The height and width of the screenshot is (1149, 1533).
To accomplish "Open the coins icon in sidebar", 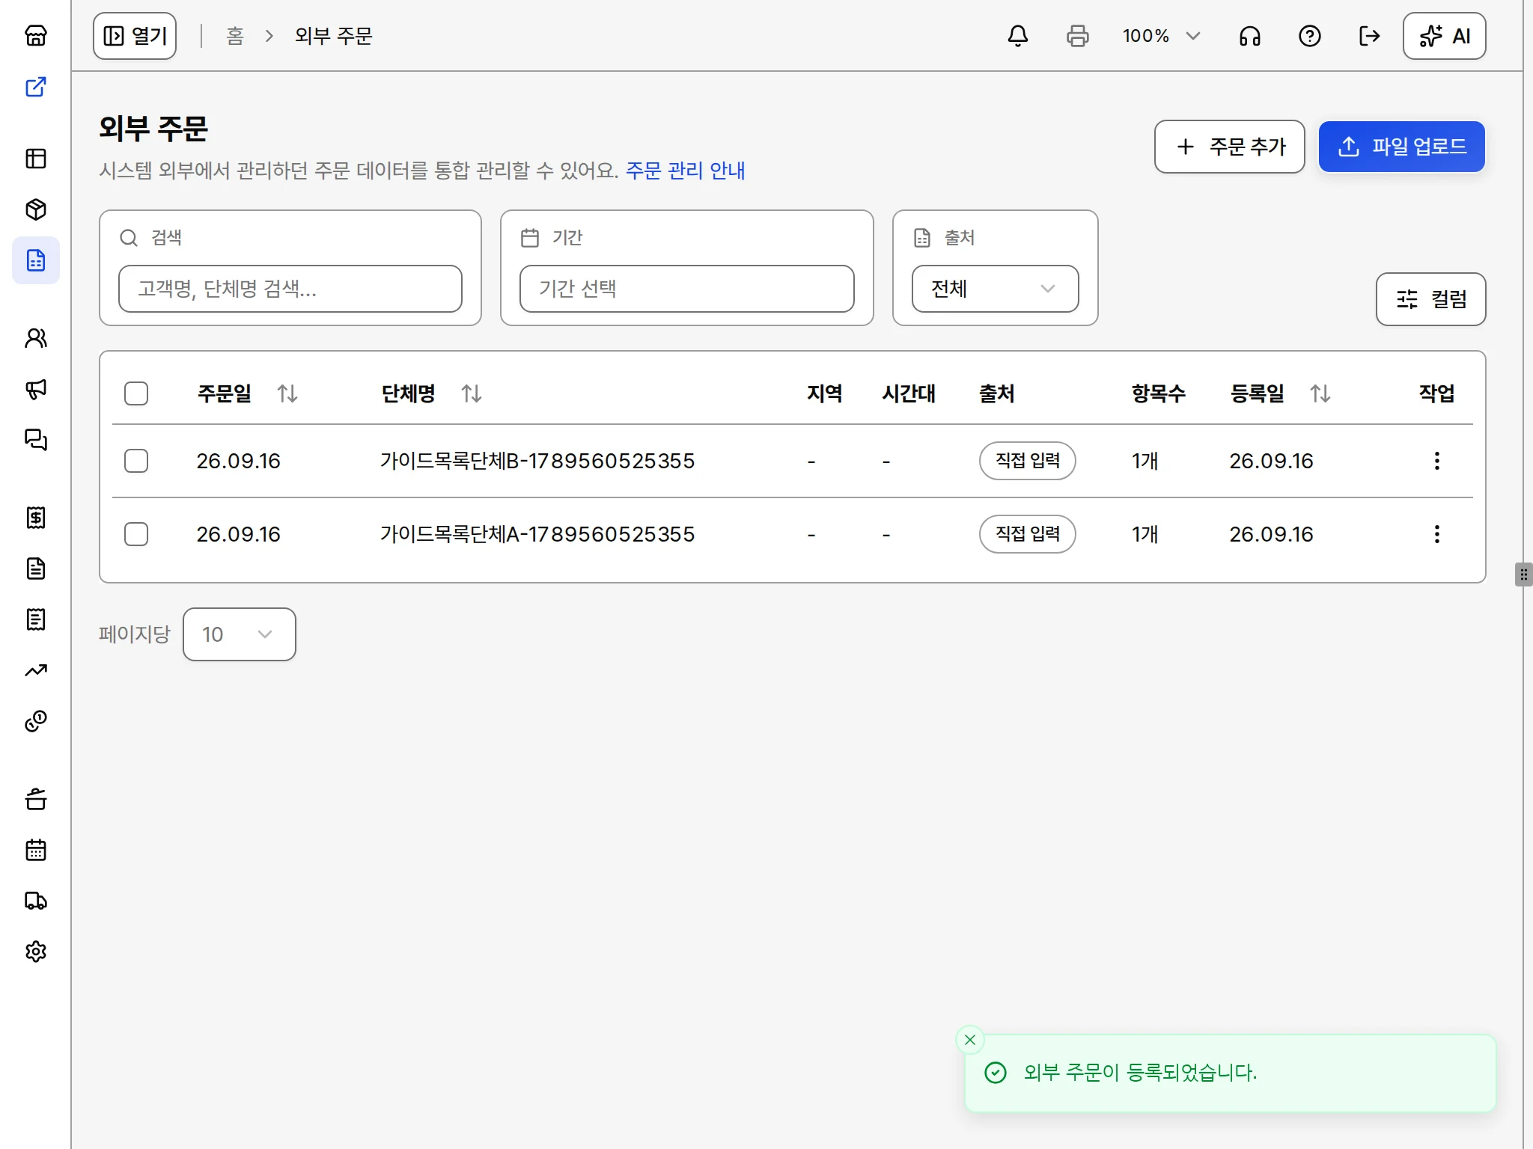I will click(36, 721).
